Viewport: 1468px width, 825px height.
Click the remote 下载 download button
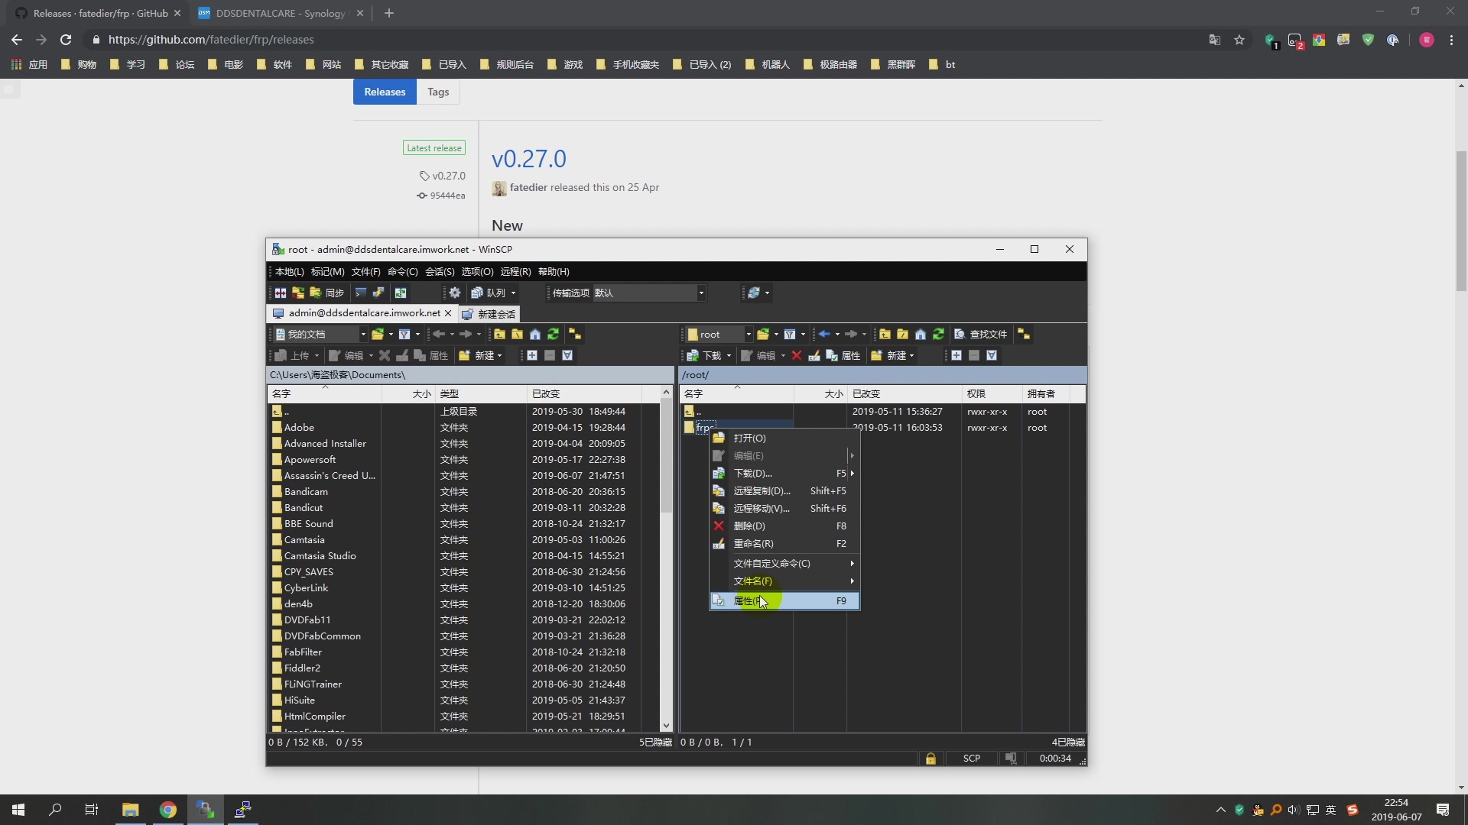pos(704,355)
